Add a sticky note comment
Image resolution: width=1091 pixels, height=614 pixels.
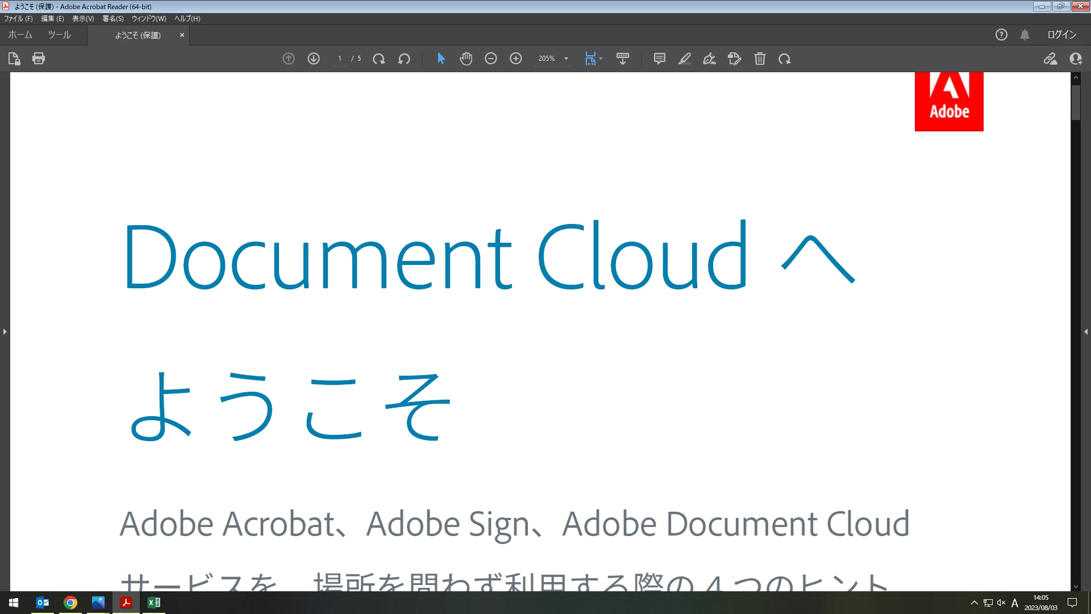(659, 59)
